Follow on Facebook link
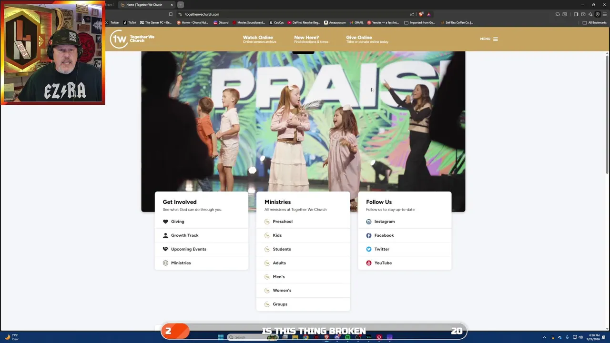Screen dimensions: 610x343 click(405, 235)
